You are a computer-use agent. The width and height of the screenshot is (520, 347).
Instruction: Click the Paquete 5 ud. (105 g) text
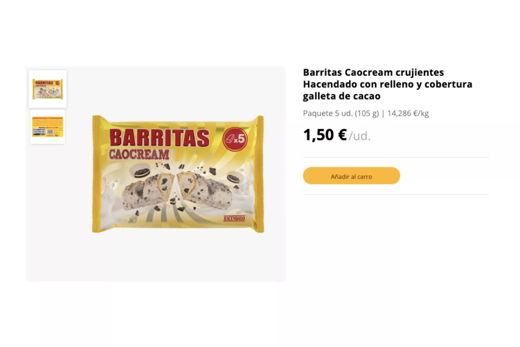pyautogui.click(x=341, y=113)
